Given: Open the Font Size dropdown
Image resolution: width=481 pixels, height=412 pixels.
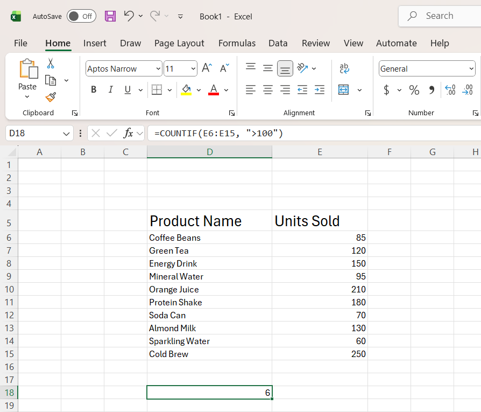Looking at the screenshot, I should click(193, 68).
